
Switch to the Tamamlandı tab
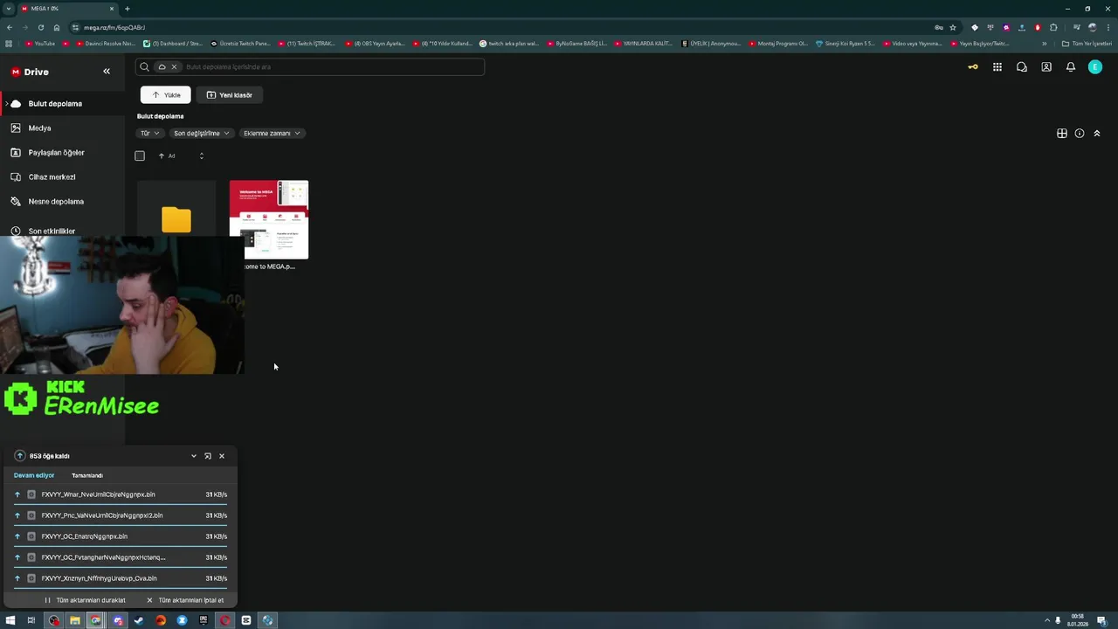(87, 475)
